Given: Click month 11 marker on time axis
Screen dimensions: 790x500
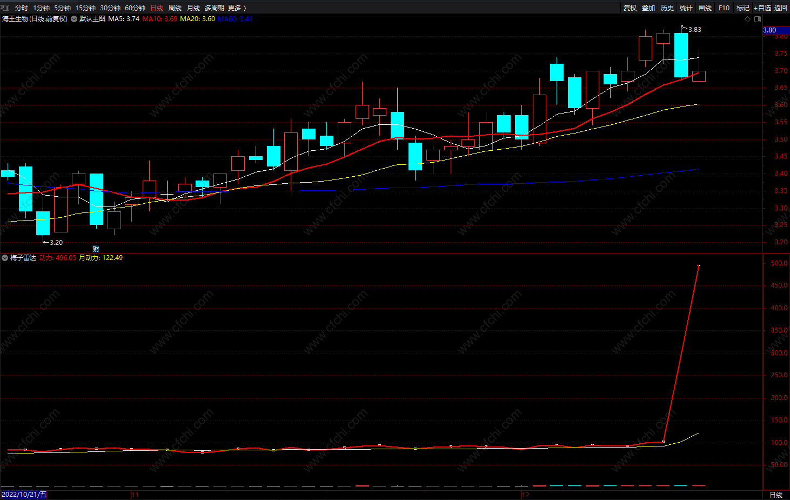Looking at the screenshot, I should [135, 495].
